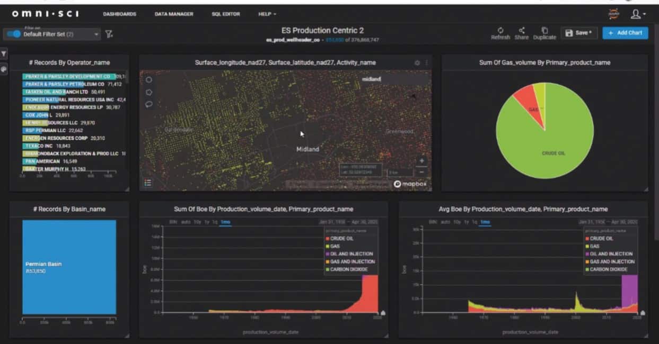Select auto bin in Avg Boe chart
Viewport: 659px width, 344px height.
coord(445,222)
